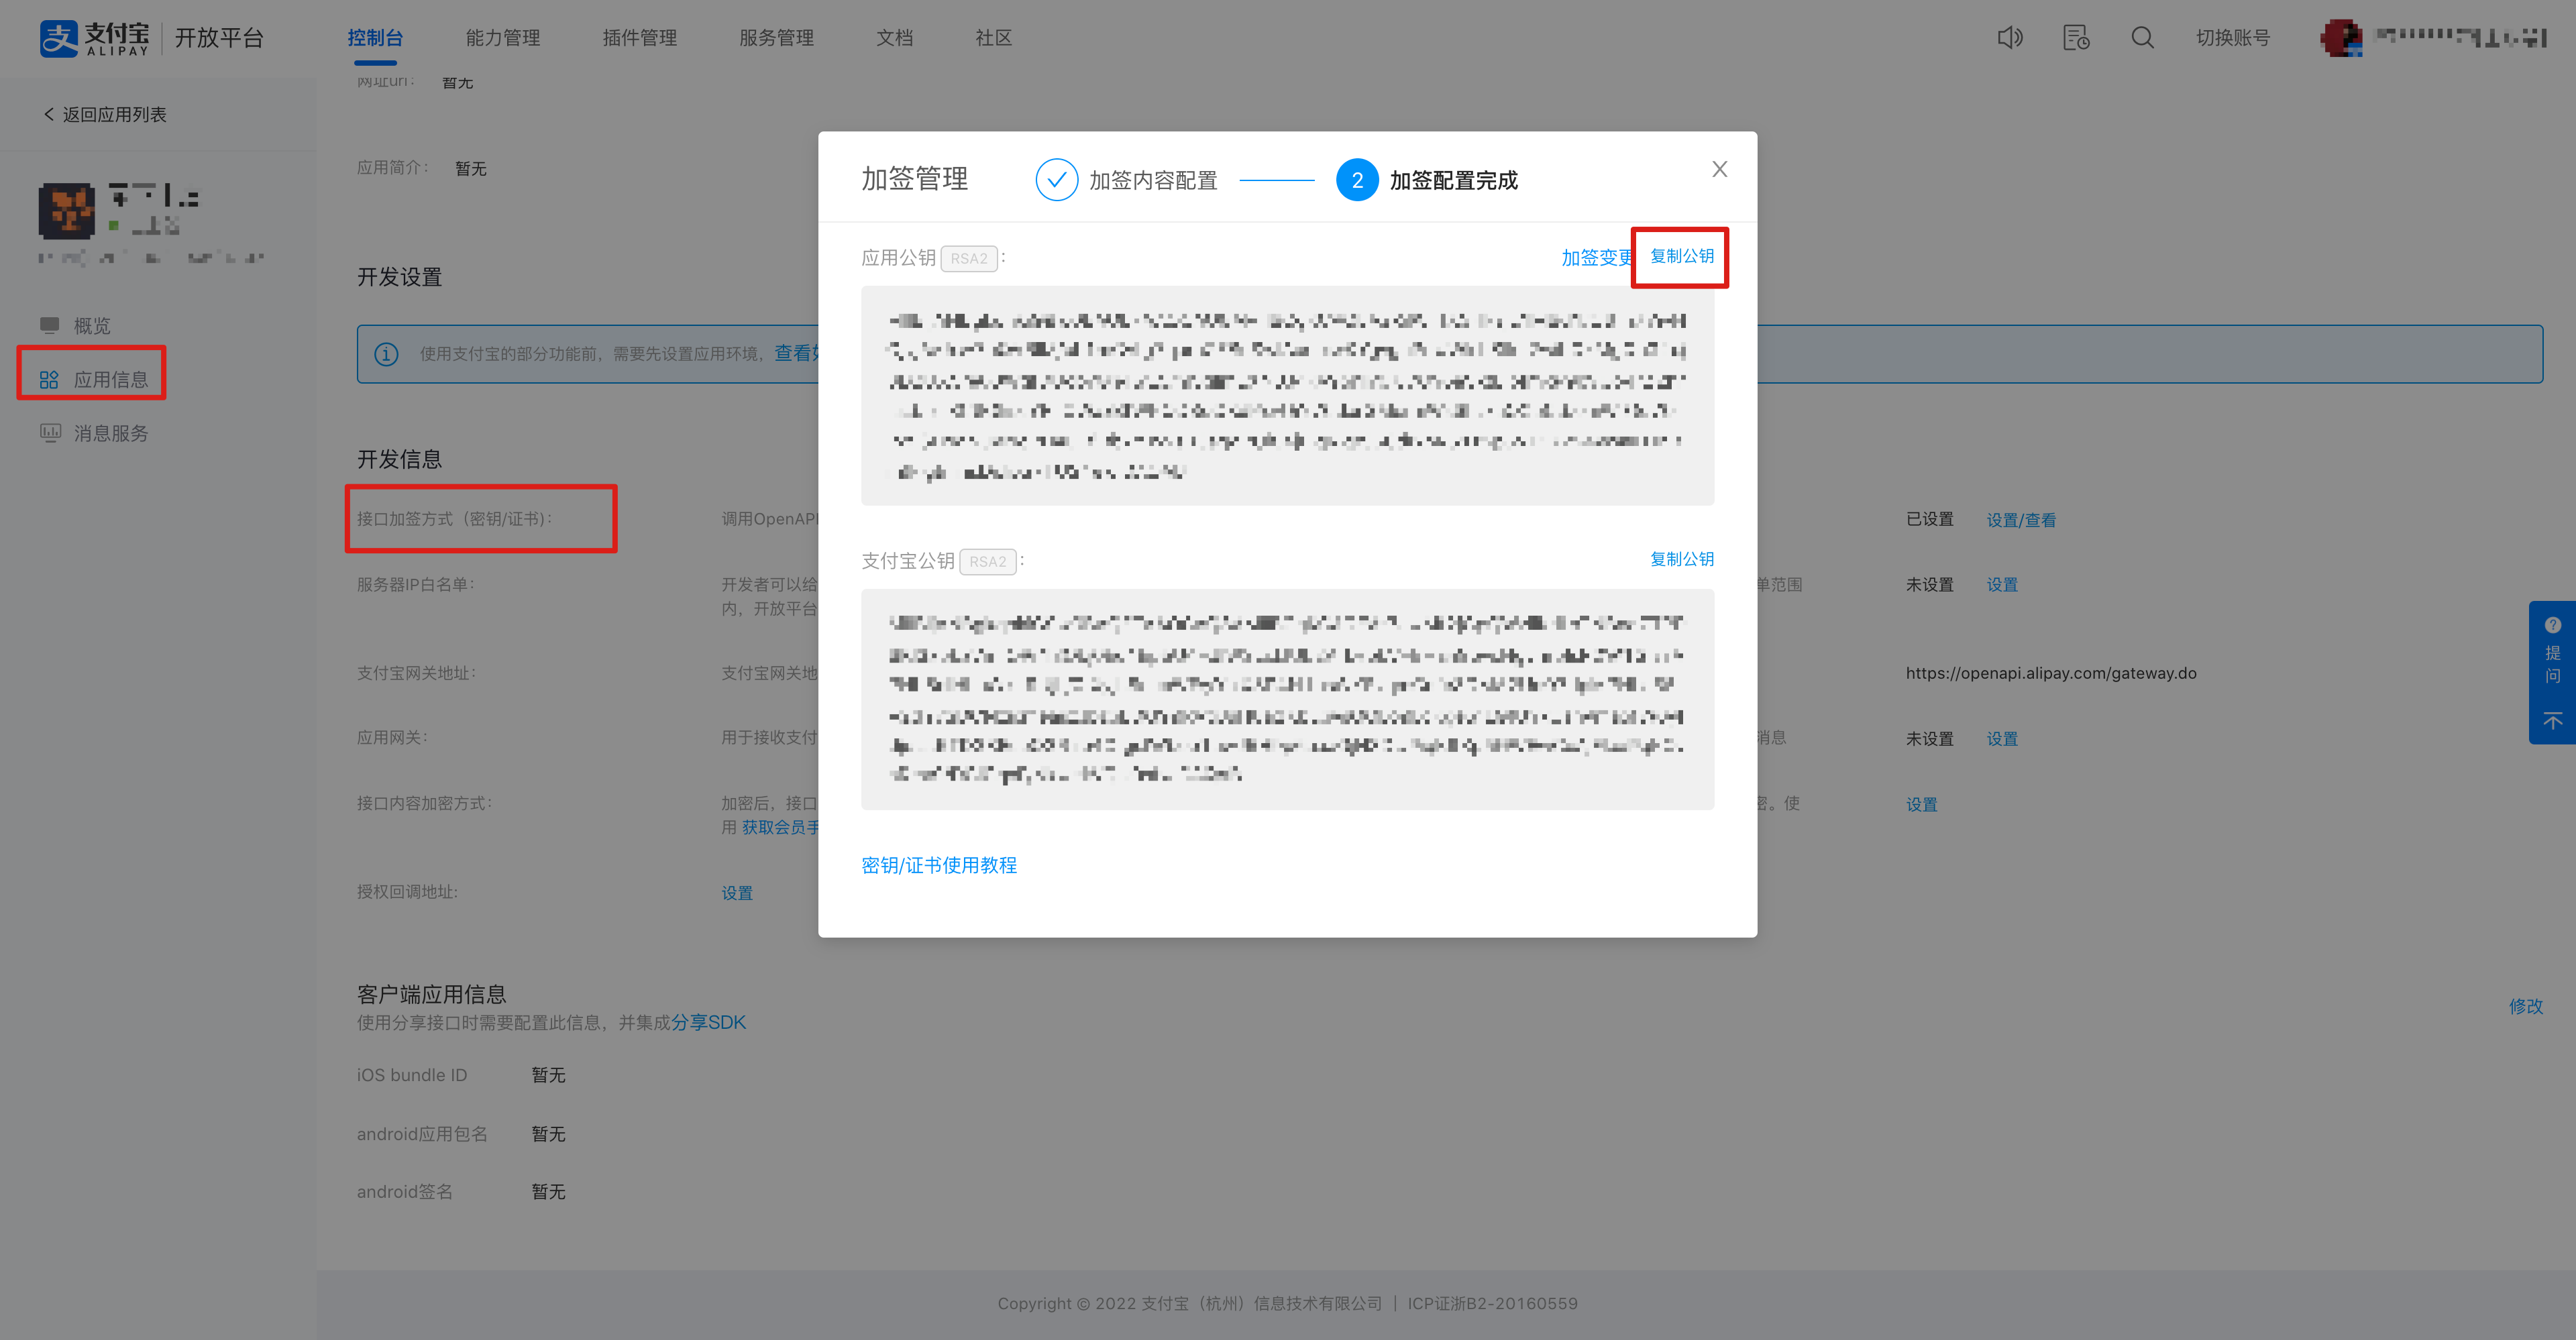Click RSA2 tag beside 支付宝公钥
The width and height of the screenshot is (2576, 1340).
[987, 562]
